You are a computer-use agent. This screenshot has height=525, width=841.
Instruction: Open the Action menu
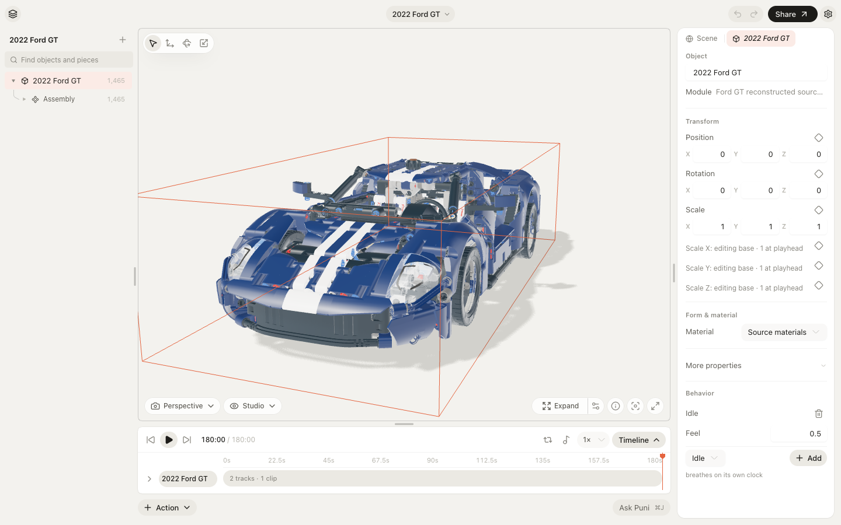(167, 508)
